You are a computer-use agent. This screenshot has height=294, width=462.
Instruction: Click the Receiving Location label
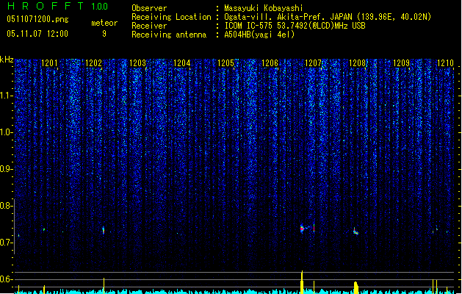click(171, 17)
